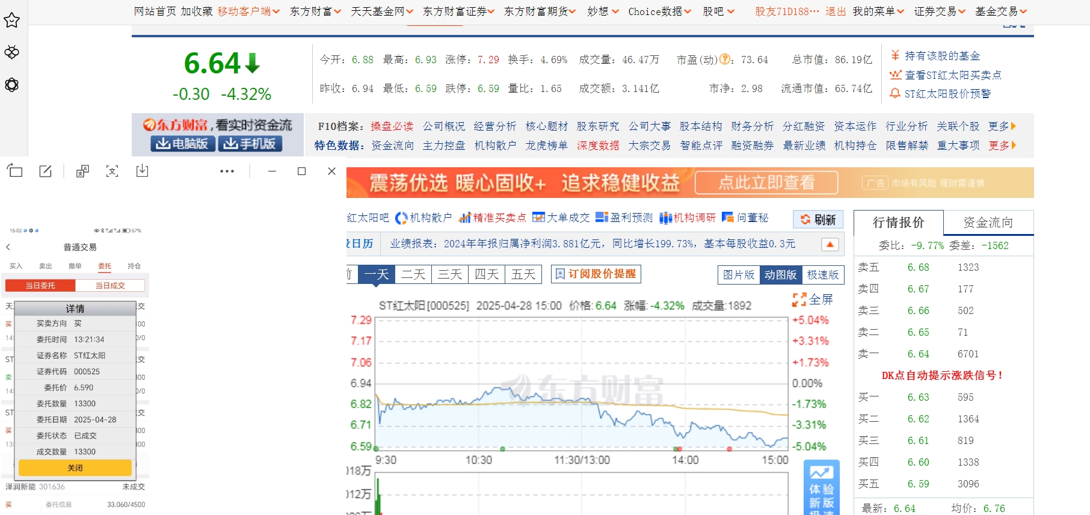This screenshot has height=515, width=1090.
Task: Click the 体验新版 floating icon
Action: tap(821, 487)
